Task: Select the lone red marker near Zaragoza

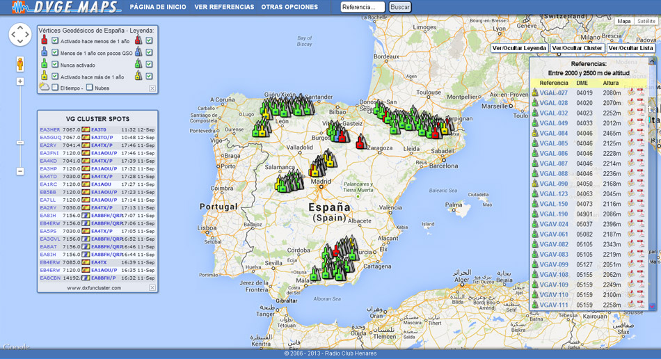Action: [360, 141]
